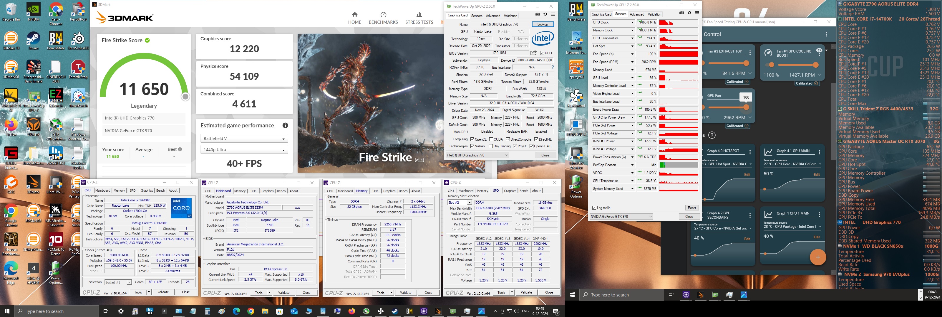This screenshot has width=942, height=317.
Task: Expand the 1440p Ultra resolution dropdown
Action: 244,150
